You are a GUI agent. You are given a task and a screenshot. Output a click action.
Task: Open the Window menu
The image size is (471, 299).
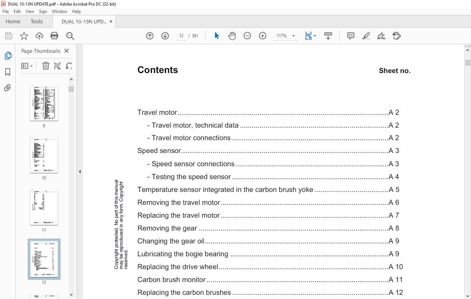(60, 11)
